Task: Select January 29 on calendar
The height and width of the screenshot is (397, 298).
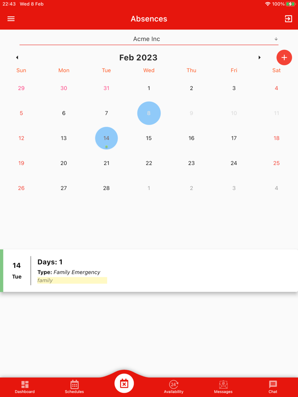Action: [21, 88]
